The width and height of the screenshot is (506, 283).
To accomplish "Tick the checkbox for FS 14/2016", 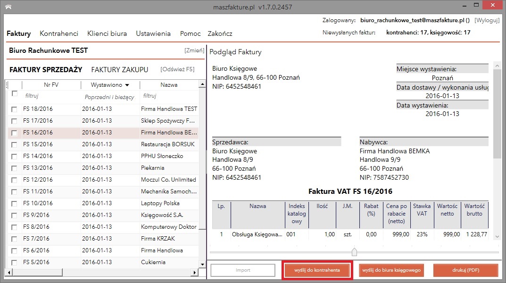I will (14, 157).
